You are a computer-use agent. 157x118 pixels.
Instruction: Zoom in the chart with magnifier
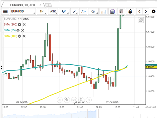pyautogui.click(x=81, y=100)
